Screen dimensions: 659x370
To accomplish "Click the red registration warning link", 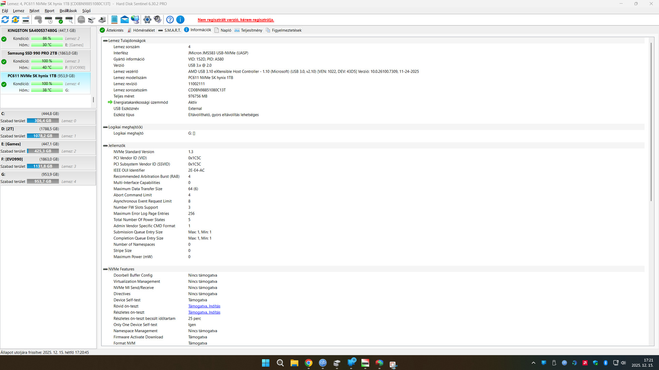I will click(235, 20).
